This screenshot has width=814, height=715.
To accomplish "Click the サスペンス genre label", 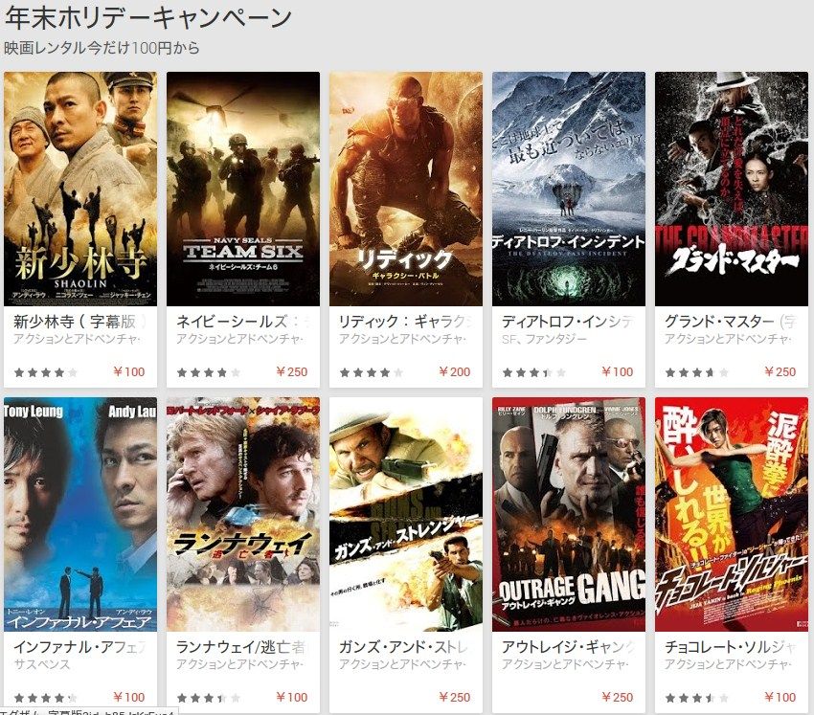I will coord(41,664).
